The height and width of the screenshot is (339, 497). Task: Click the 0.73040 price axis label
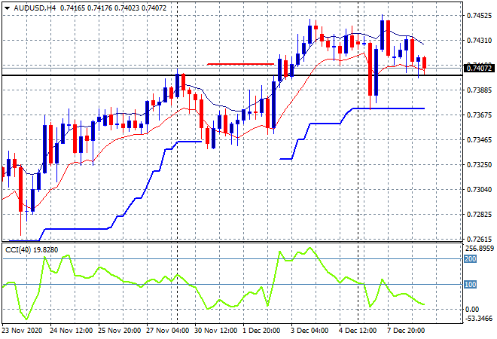tap(479, 189)
